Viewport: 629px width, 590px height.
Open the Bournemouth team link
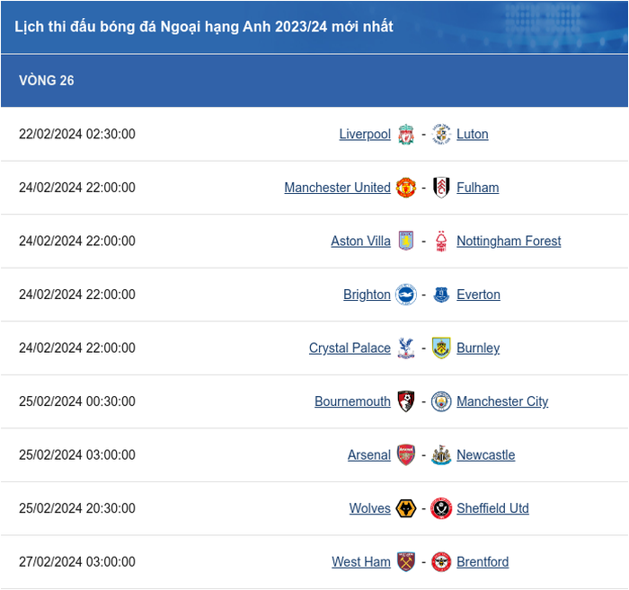pyautogui.click(x=352, y=401)
